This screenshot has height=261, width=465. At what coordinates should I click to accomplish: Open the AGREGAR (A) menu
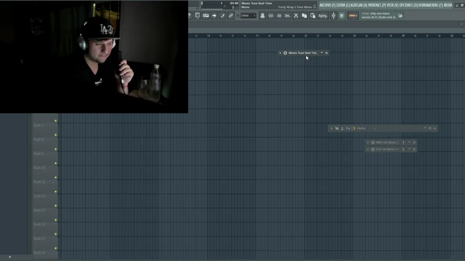pyautogui.click(x=359, y=5)
